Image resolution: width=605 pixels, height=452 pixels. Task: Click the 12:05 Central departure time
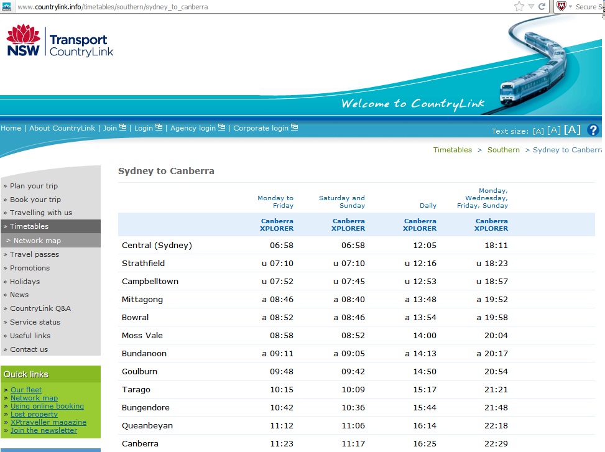point(425,246)
